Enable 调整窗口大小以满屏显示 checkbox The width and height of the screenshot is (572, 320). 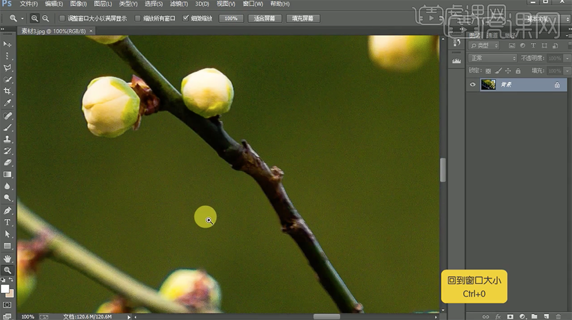[62, 18]
